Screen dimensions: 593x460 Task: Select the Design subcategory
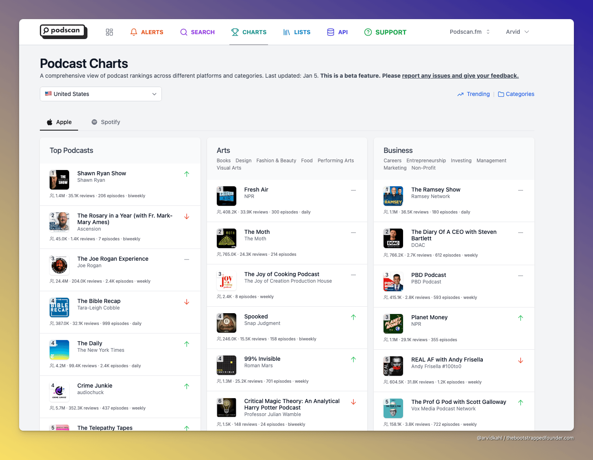click(x=244, y=161)
